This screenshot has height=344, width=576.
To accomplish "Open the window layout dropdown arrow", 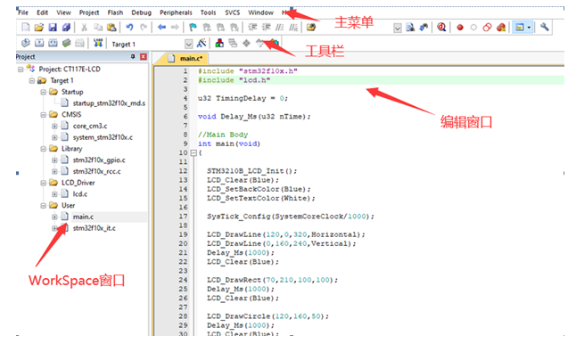I will [x=529, y=28].
